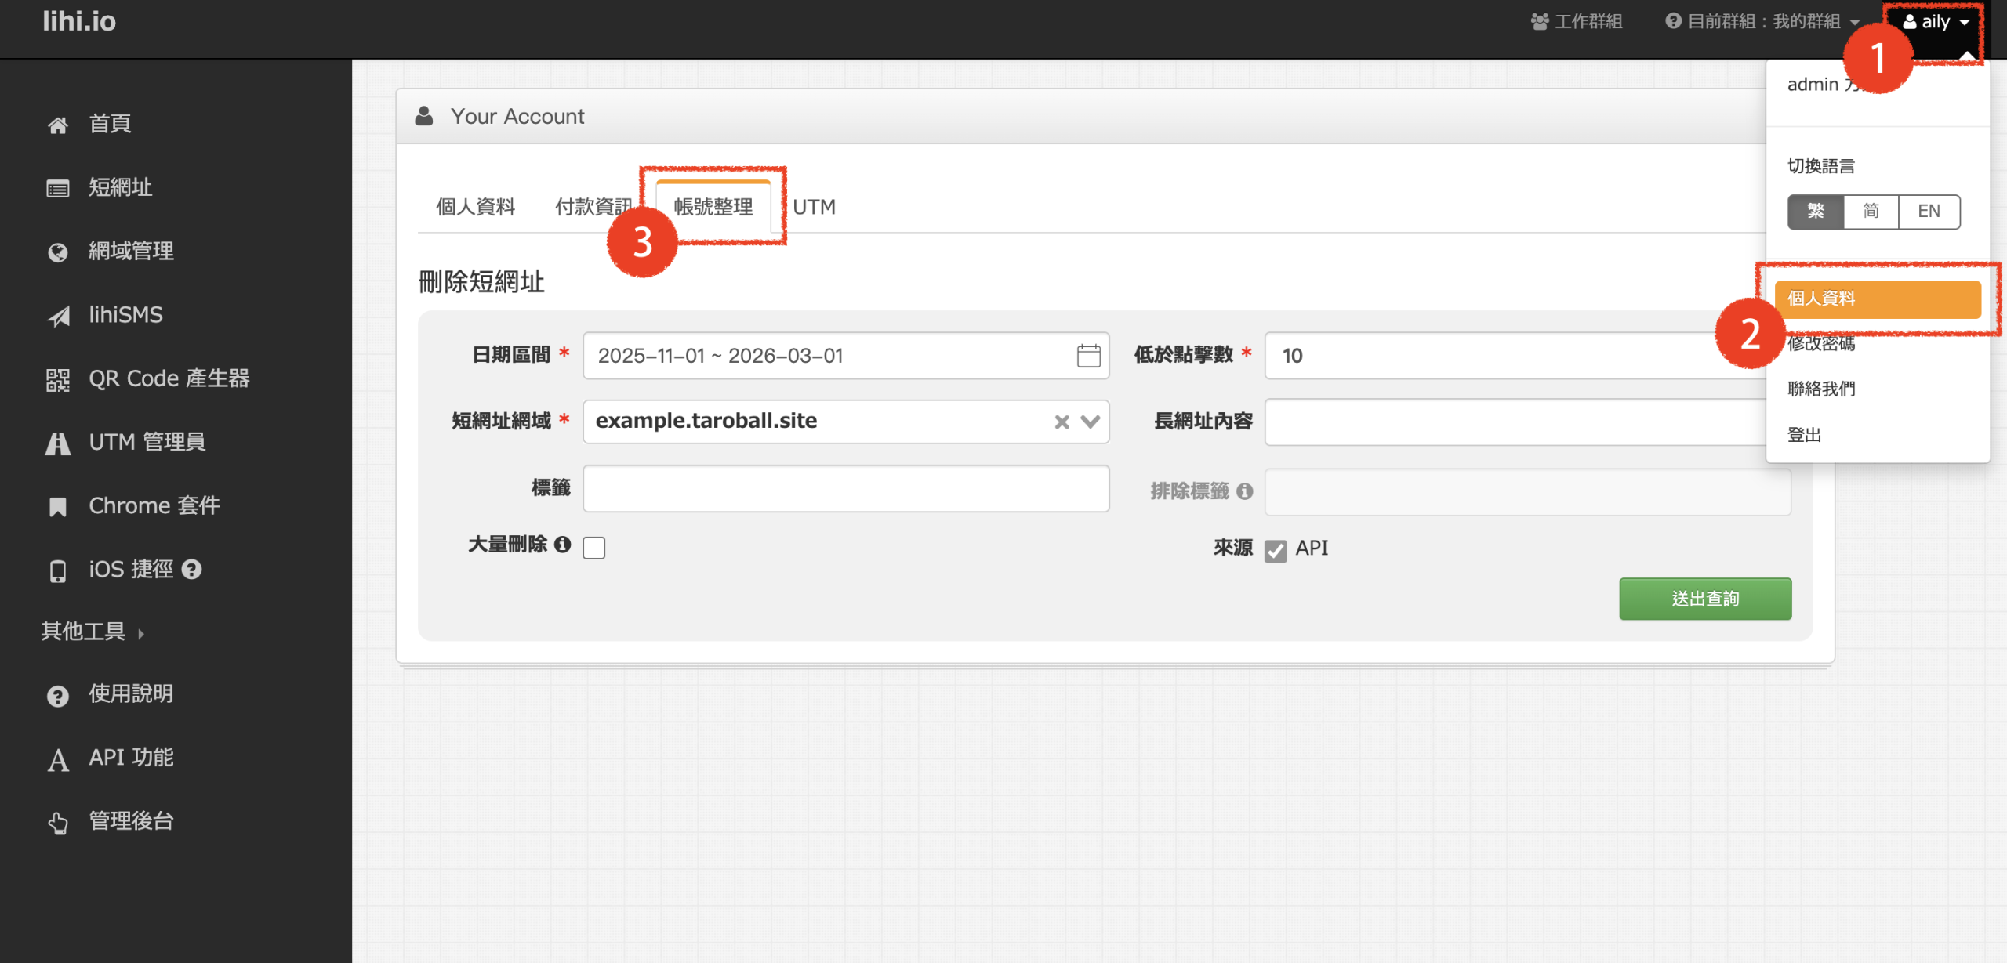
Task: Click the QR Code generator icon
Action: click(x=57, y=380)
